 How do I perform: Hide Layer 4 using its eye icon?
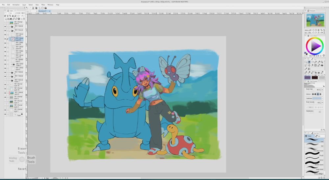point(5,22)
